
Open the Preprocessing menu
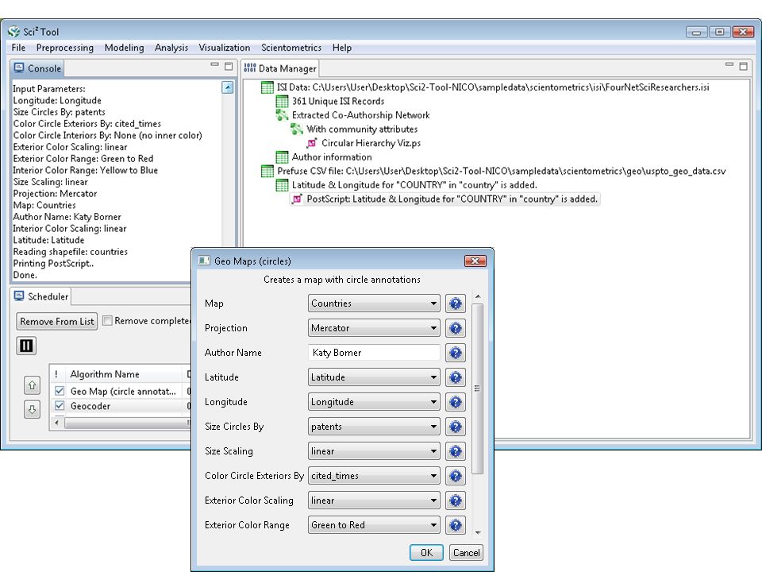tap(64, 48)
